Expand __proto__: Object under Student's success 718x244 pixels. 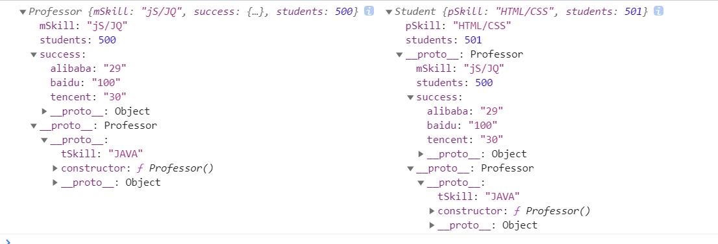pos(421,154)
